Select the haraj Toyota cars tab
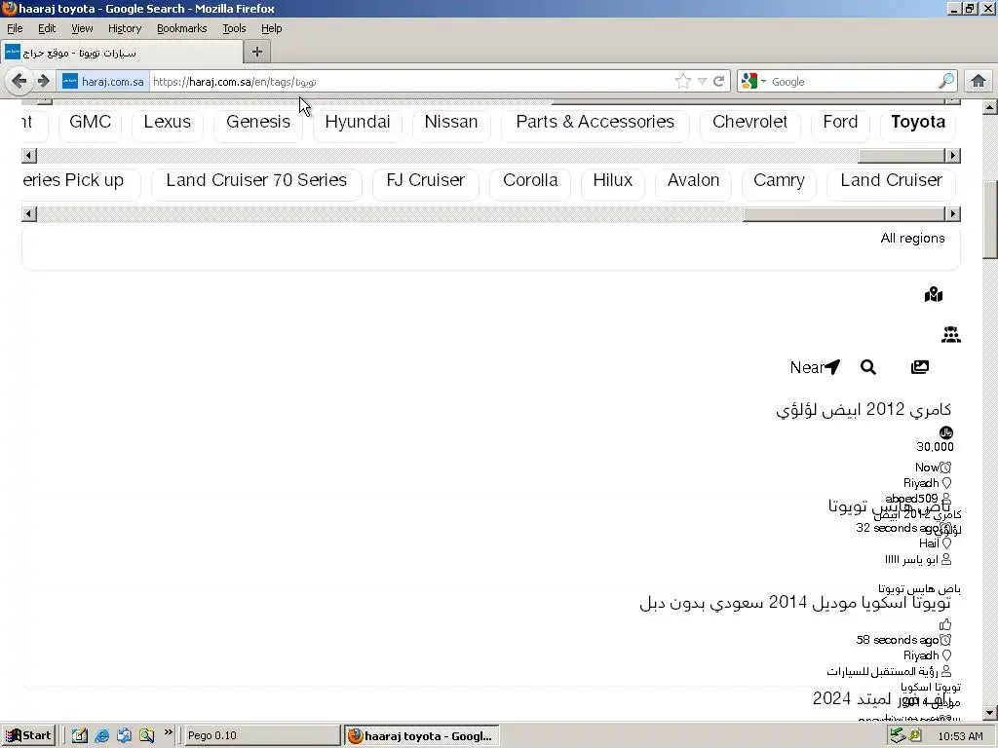Screen dimensions: 998x748 (x=121, y=53)
